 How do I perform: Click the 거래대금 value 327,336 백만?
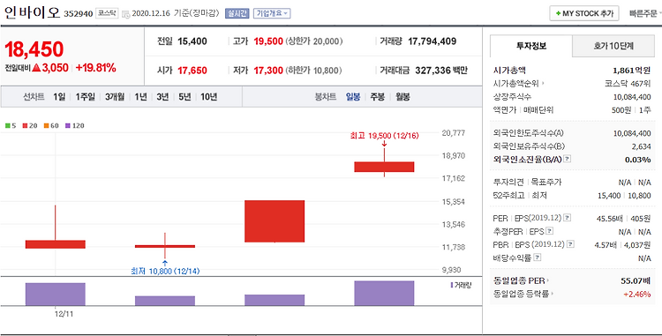coord(441,71)
